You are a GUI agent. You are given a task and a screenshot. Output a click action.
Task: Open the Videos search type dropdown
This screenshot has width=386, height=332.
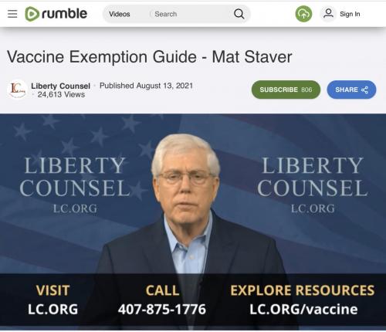click(120, 14)
